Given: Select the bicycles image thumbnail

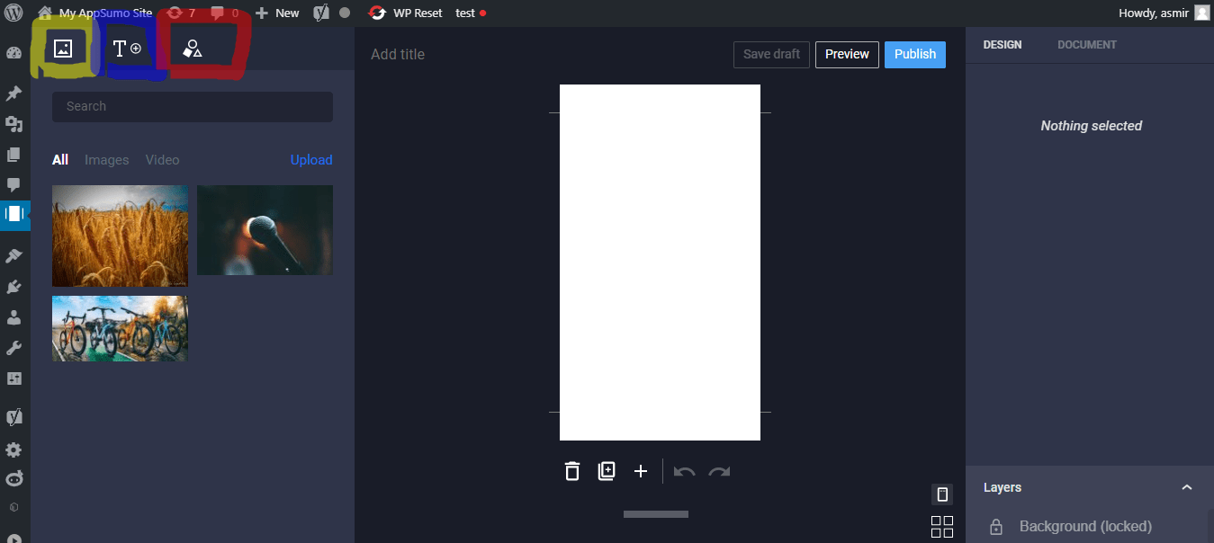Looking at the screenshot, I should point(121,328).
